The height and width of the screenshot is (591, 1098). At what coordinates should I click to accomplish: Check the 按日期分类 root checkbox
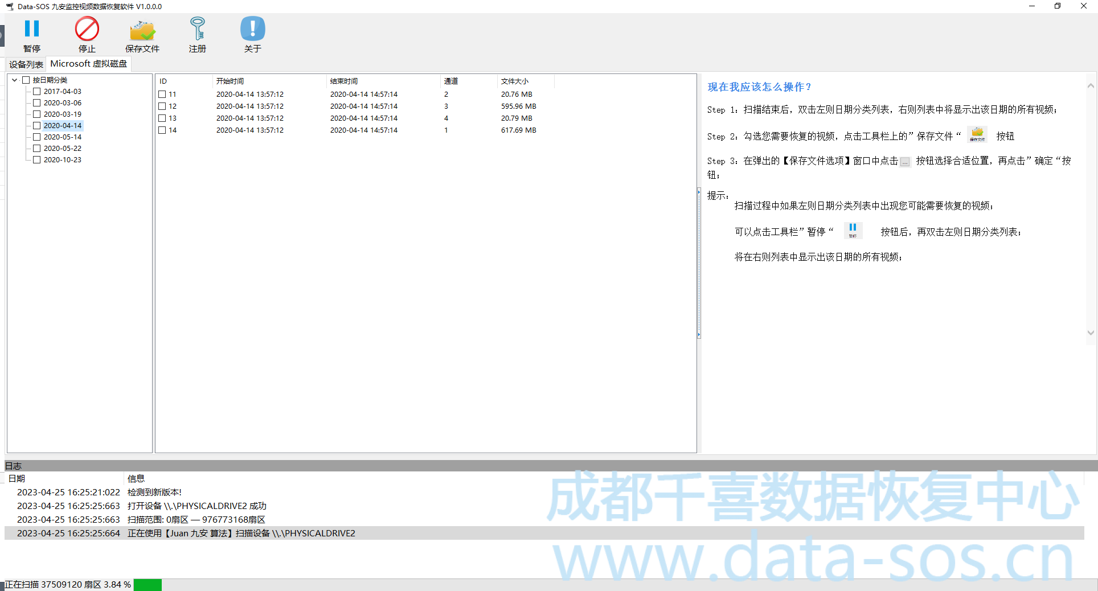[x=26, y=80]
